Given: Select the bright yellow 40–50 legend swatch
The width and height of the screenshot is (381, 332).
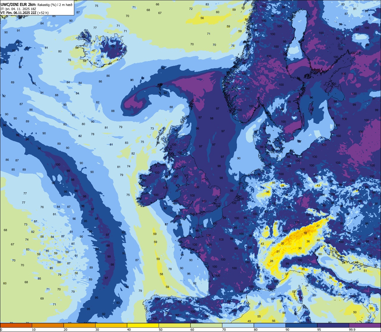Looking at the screenshot, I should (x=143, y=325).
